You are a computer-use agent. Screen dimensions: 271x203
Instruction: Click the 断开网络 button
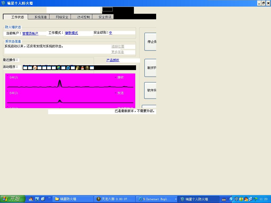pyautogui.click(x=150, y=68)
